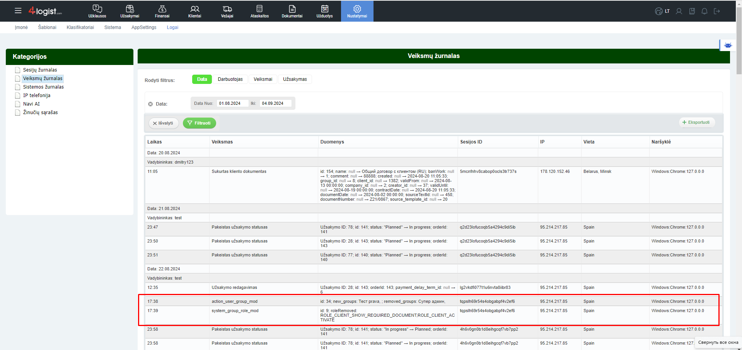Image resolution: width=742 pixels, height=350 pixels.
Task: Toggle the Data filter button
Action: click(x=202, y=79)
